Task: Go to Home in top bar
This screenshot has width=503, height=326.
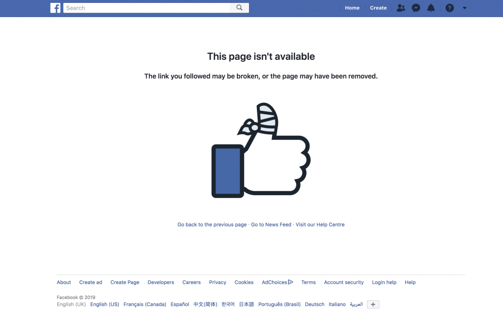Action: coord(352,8)
